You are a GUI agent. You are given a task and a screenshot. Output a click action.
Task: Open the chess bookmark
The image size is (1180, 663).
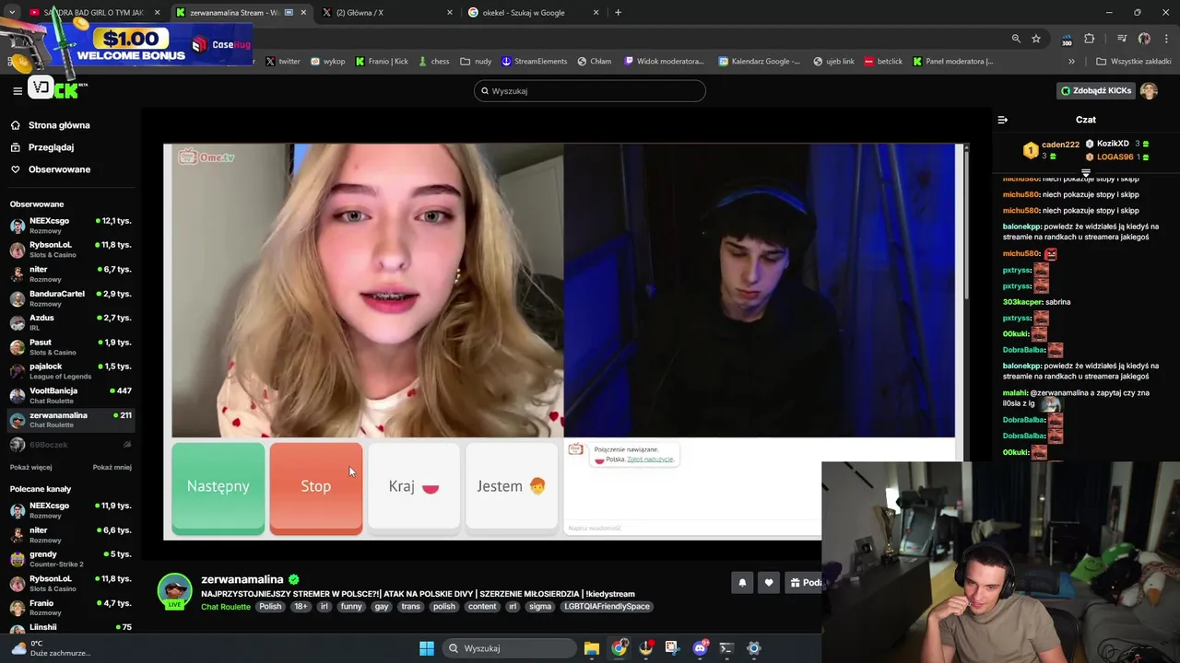[x=433, y=62]
